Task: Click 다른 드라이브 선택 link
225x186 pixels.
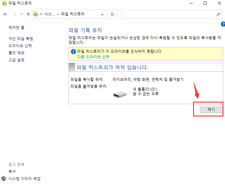Action: pyautogui.click(x=93, y=57)
